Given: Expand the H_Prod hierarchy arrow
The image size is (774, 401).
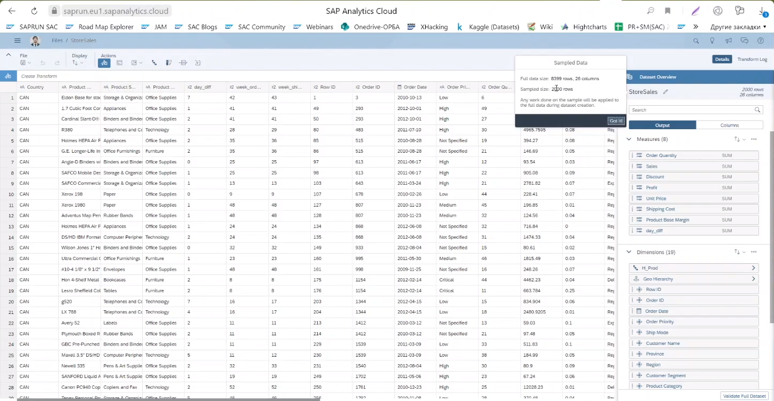Looking at the screenshot, I should (x=753, y=268).
